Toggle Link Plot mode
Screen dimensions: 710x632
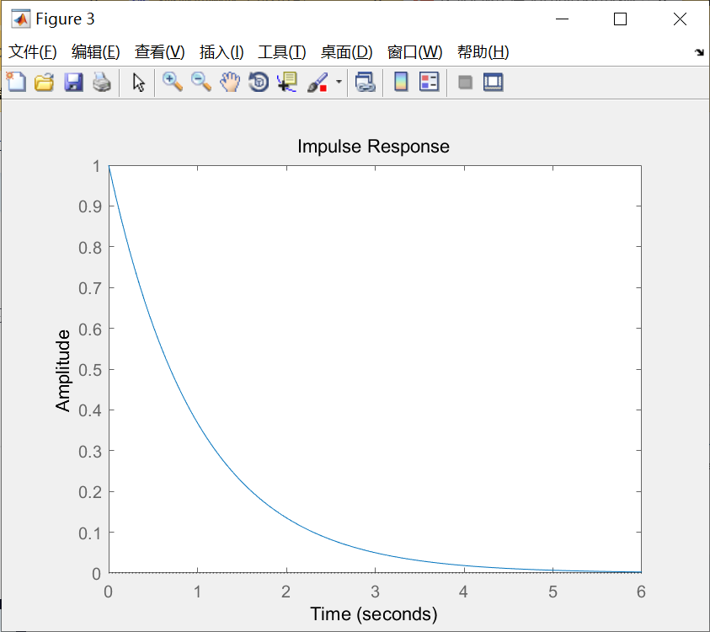pos(365,82)
